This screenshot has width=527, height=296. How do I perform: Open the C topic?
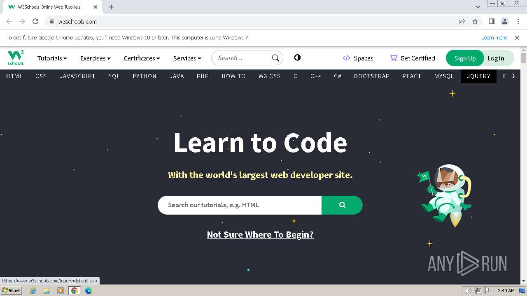pos(295,76)
